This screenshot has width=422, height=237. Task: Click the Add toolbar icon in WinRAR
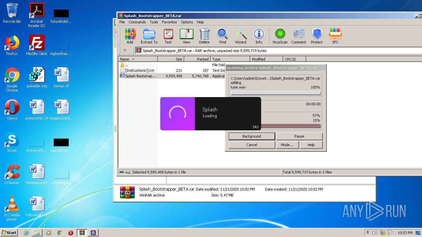click(x=130, y=36)
